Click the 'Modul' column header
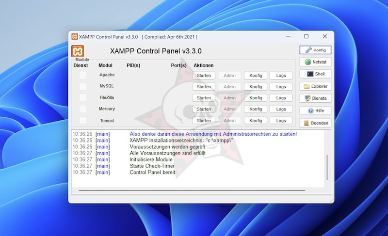Viewport: 388px width, 236px height. [105, 65]
